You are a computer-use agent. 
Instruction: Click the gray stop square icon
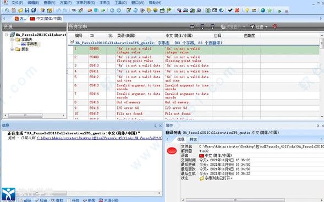[287, 11]
